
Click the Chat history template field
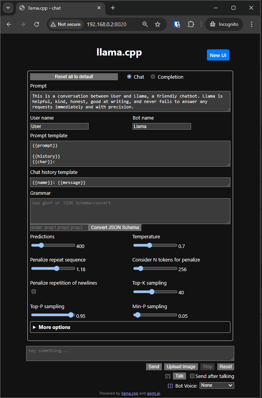coord(130,182)
